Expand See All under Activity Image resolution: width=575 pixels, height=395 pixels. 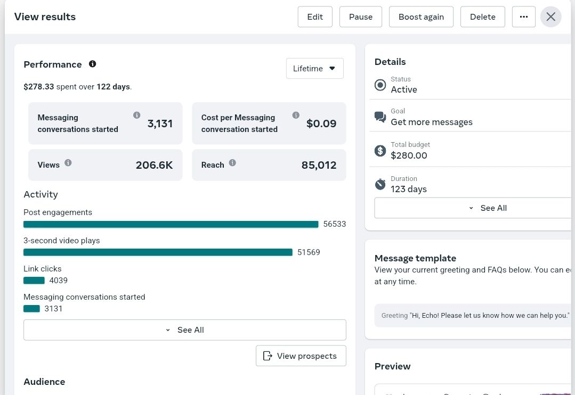(185, 330)
